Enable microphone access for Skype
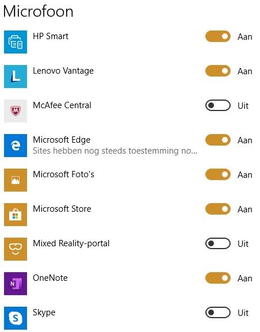 tap(218, 312)
